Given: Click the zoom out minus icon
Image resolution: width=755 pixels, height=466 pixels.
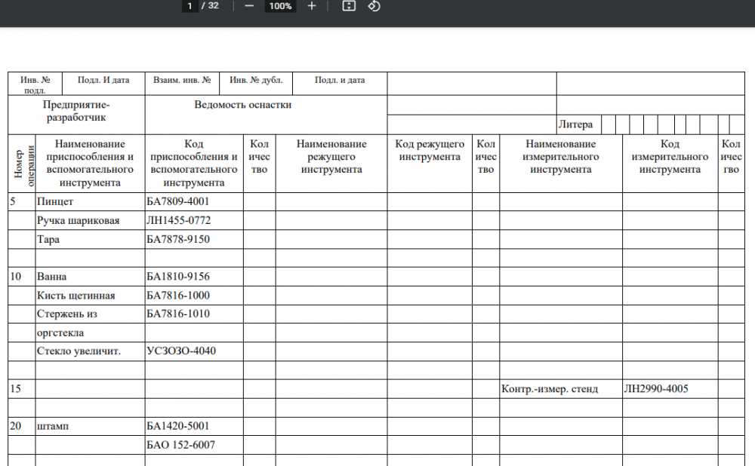Looking at the screenshot, I should click(249, 6).
